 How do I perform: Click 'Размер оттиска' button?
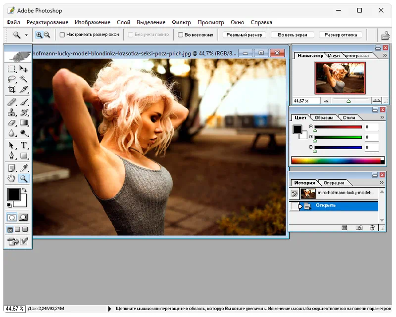pyautogui.click(x=341, y=35)
